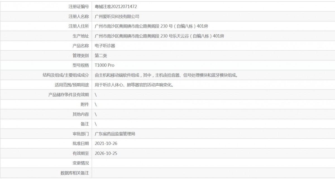Click the 批准日期 label
The height and width of the screenshot is (179, 335).
point(81,143)
